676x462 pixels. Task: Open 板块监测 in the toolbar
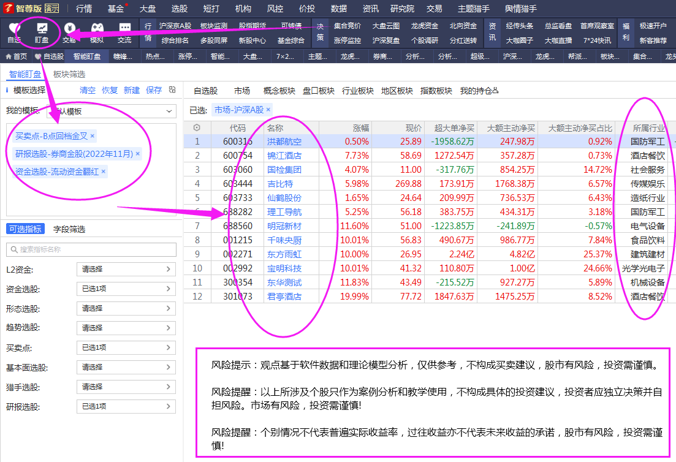click(214, 26)
